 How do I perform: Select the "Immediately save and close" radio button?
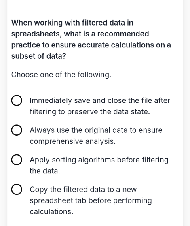point(17,100)
